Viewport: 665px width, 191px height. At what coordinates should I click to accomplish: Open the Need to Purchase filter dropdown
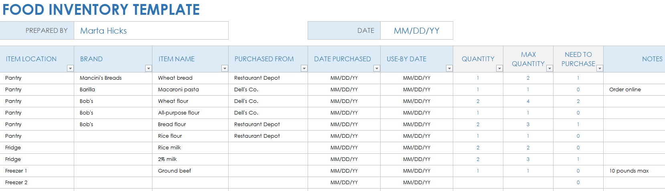point(600,68)
